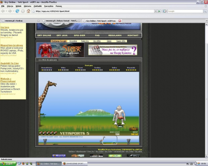Open the Wygraj kurs językowy ad link

click(12, 45)
